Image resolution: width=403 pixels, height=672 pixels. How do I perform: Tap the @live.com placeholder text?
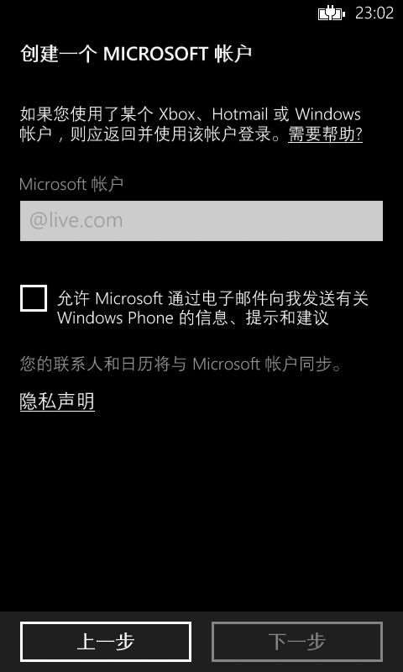click(76, 221)
